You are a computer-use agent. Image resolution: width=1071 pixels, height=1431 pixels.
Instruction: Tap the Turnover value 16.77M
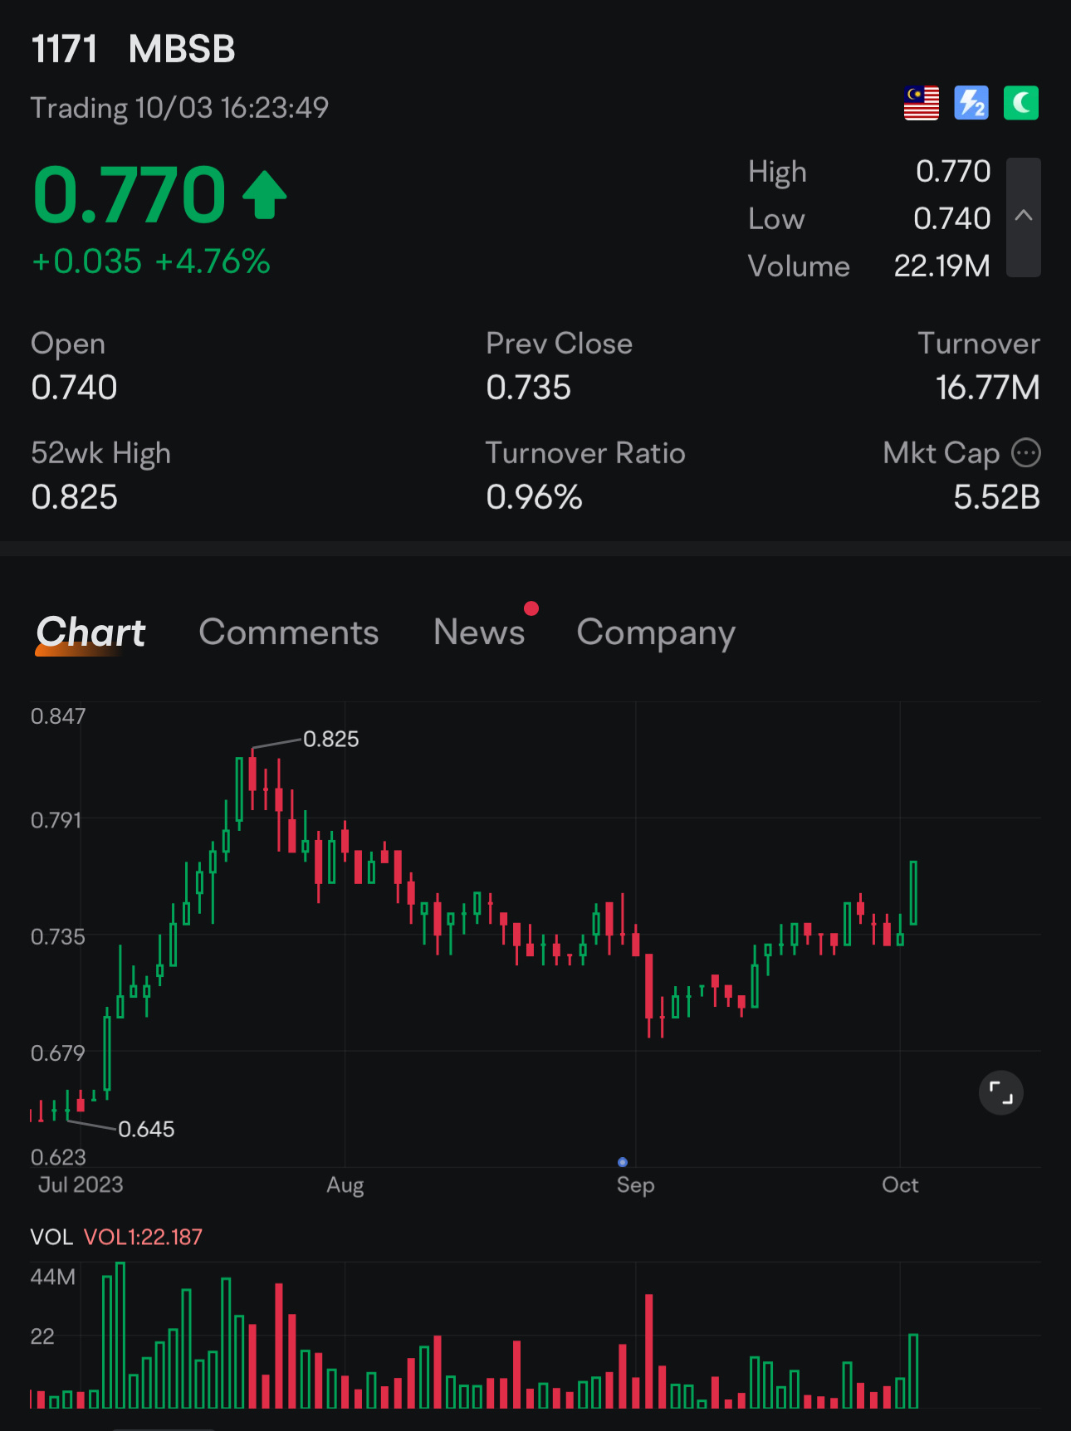[x=988, y=388]
